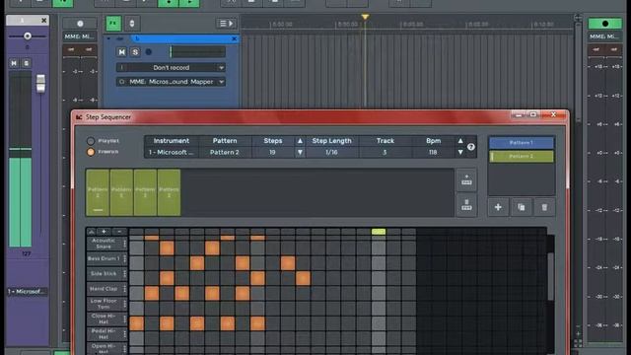Click the track level meter bar
631x355 pixels.
197,52
